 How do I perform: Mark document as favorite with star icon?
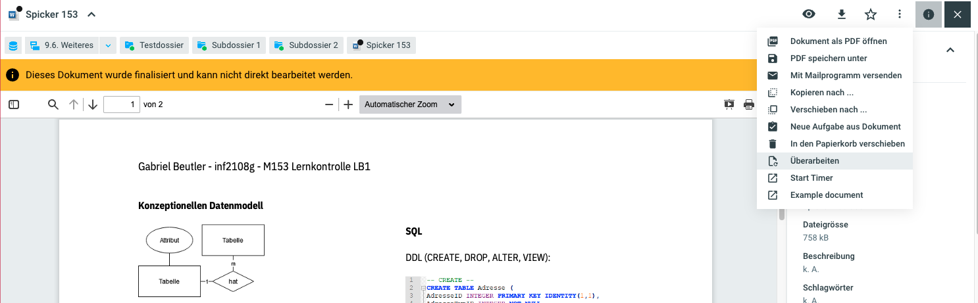point(871,14)
